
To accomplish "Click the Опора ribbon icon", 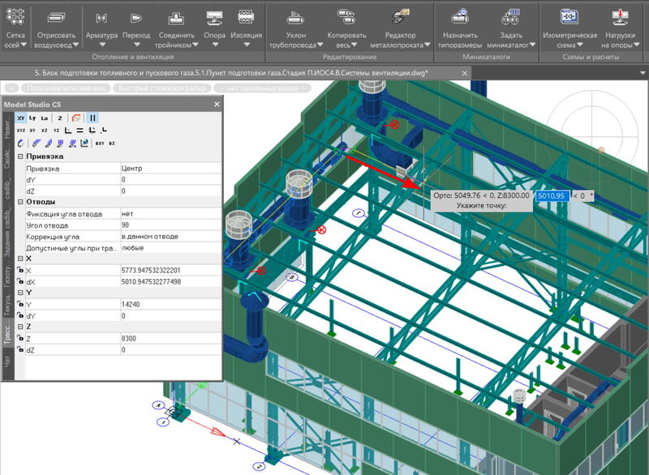I will (x=214, y=18).
